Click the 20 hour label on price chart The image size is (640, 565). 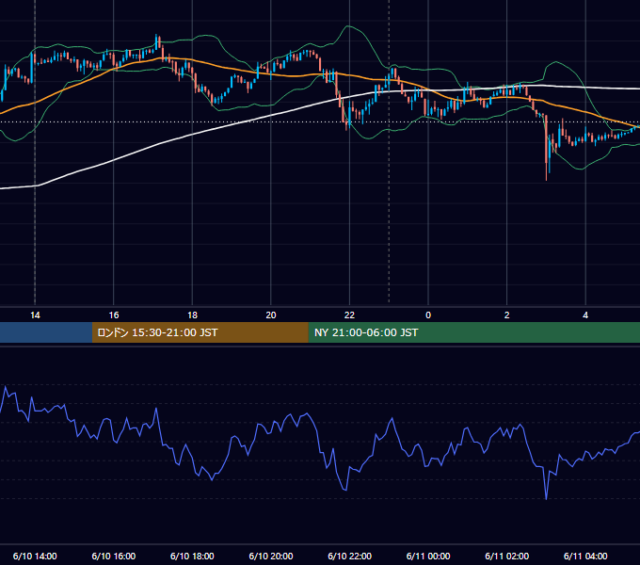point(271,315)
